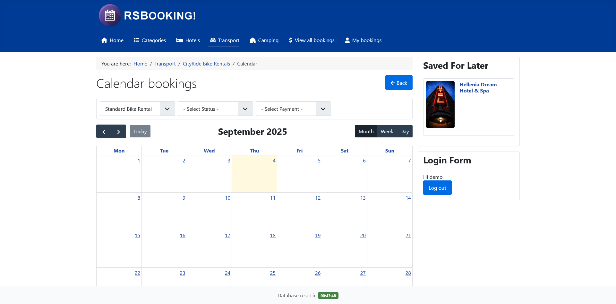Image resolution: width=616 pixels, height=304 pixels.
Task: Select date 7 in calendar
Action: tap(409, 161)
